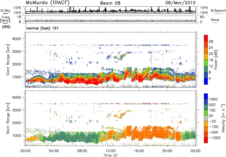Viewport: 226px width, 157px height.
Task: Click the gray band of the velocity colorbar
Action: tap(206, 118)
